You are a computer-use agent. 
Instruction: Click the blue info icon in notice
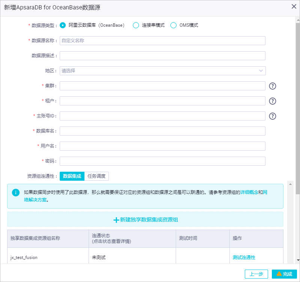pyautogui.click(x=16, y=192)
